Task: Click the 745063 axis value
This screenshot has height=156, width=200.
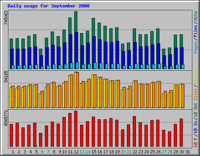Action: pyautogui.click(x=6, y=18)
